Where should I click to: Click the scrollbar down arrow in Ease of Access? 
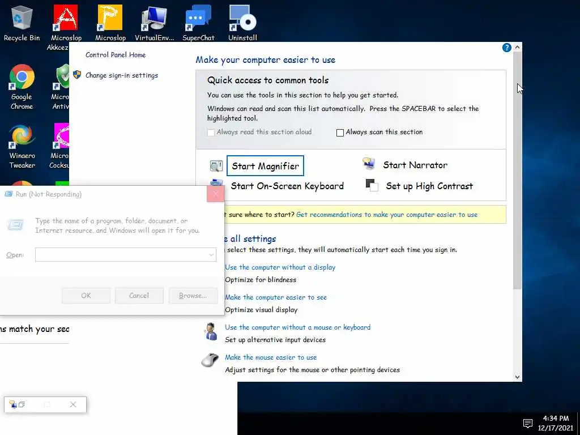click(517, 377)
